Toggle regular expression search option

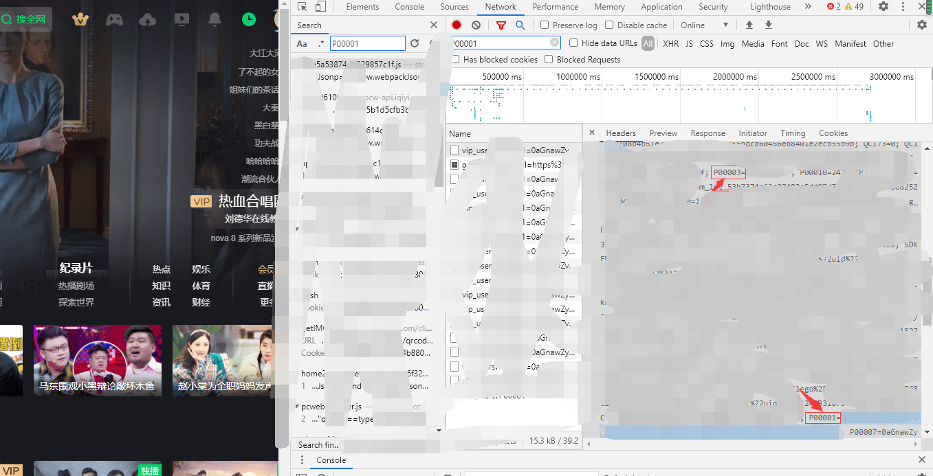[320, 43]
